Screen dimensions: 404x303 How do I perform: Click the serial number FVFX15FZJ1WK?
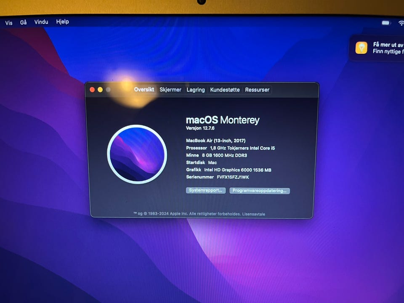coord(233,177)
